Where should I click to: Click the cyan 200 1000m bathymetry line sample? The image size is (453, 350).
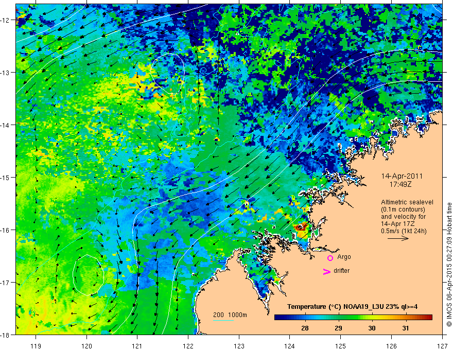[x=223, y=320]
